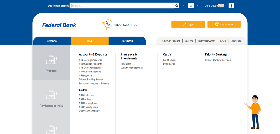
Task: Click the Accounts & Deposits heading
Action: 93,54
